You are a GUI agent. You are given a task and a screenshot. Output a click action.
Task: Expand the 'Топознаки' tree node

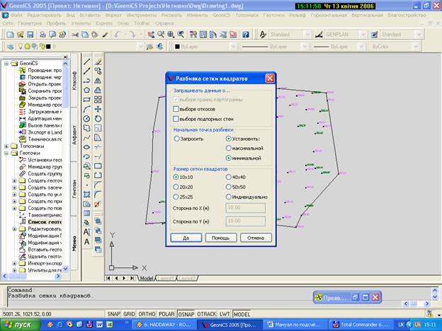6,145
